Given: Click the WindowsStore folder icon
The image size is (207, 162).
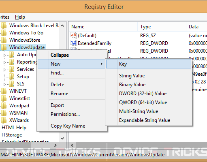Looking at the screenshot, I should point(4,40).
